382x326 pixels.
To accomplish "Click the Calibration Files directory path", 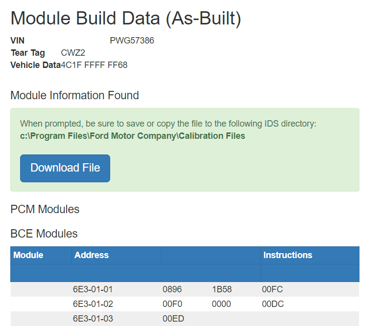I will (x=132, y=136).
